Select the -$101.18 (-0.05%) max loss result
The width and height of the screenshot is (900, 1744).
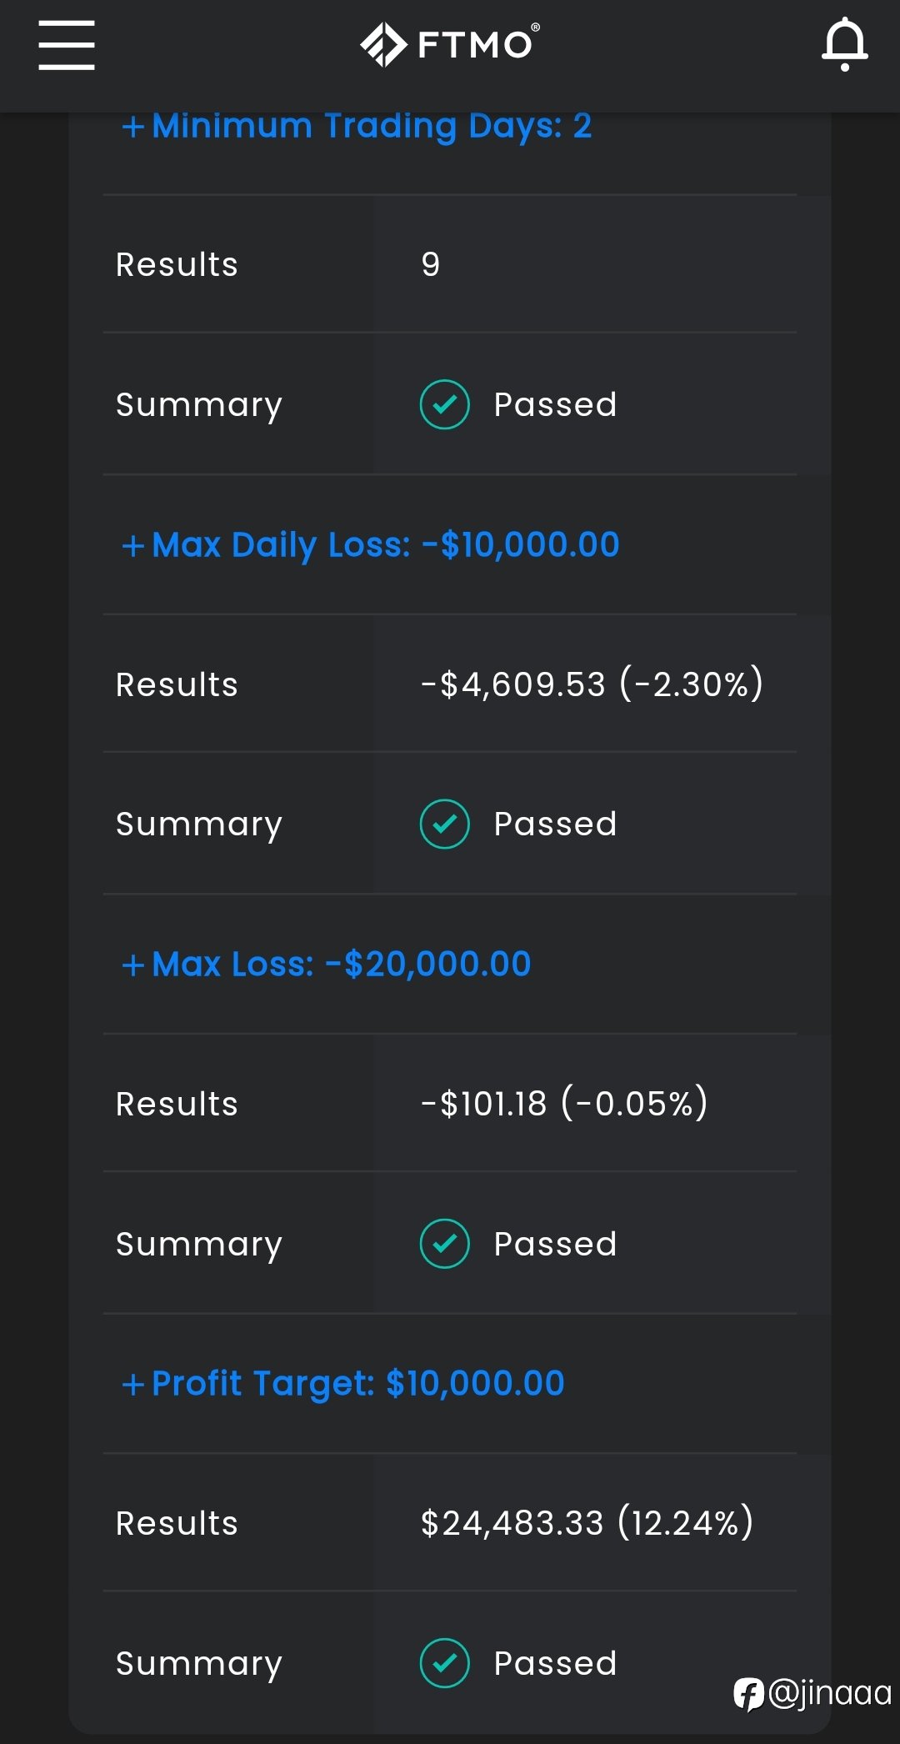[x=564, y=1104]
